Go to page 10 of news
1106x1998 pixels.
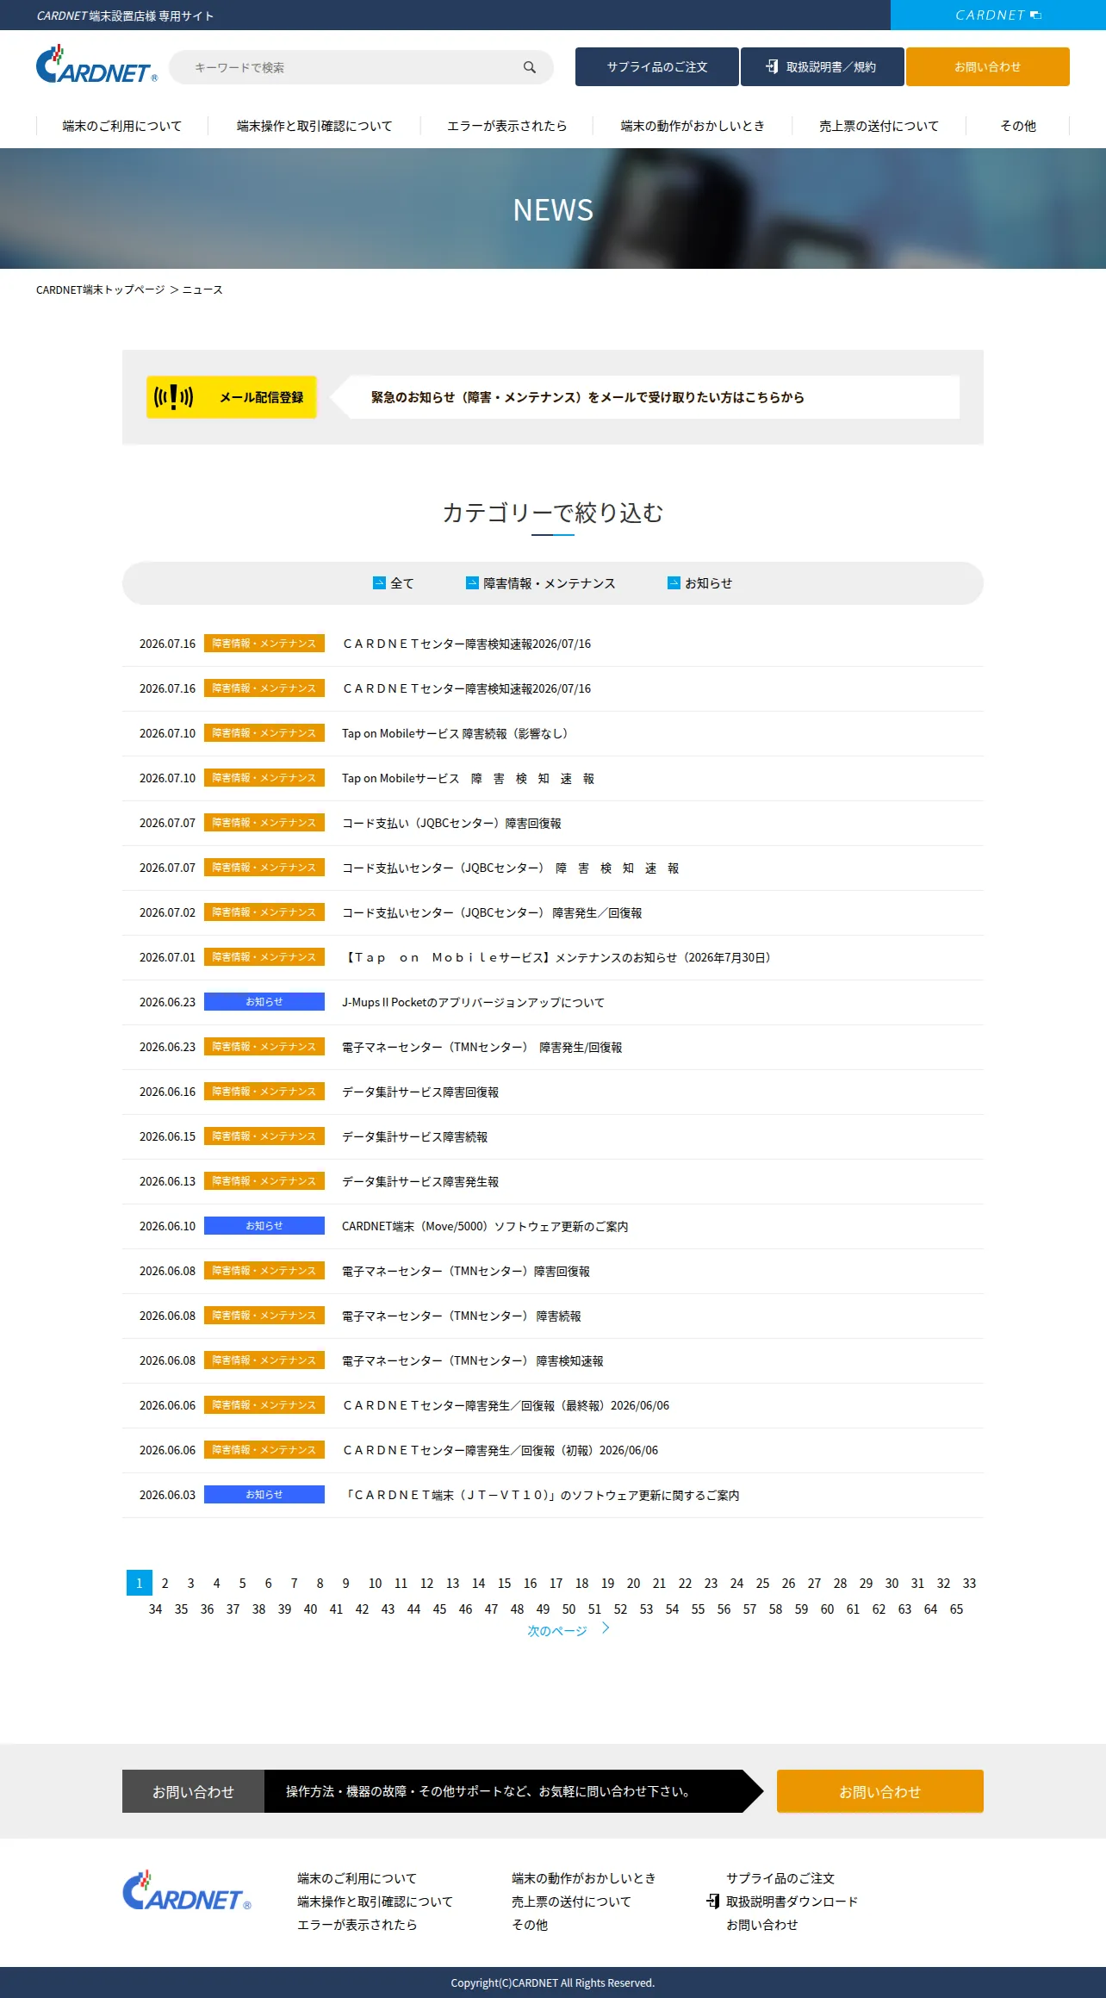coord(376,1583)
